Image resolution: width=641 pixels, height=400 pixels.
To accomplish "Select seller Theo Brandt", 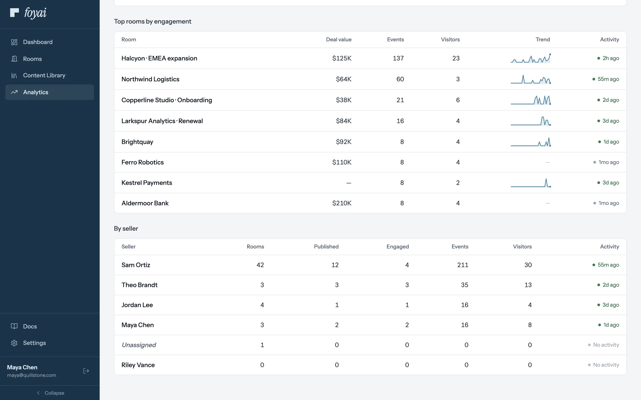I will 139,285.
